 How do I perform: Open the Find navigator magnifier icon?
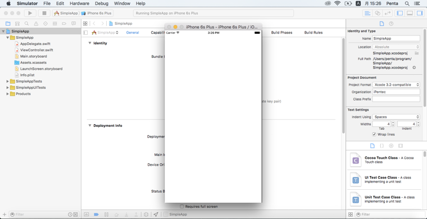[x=26, y=24]
